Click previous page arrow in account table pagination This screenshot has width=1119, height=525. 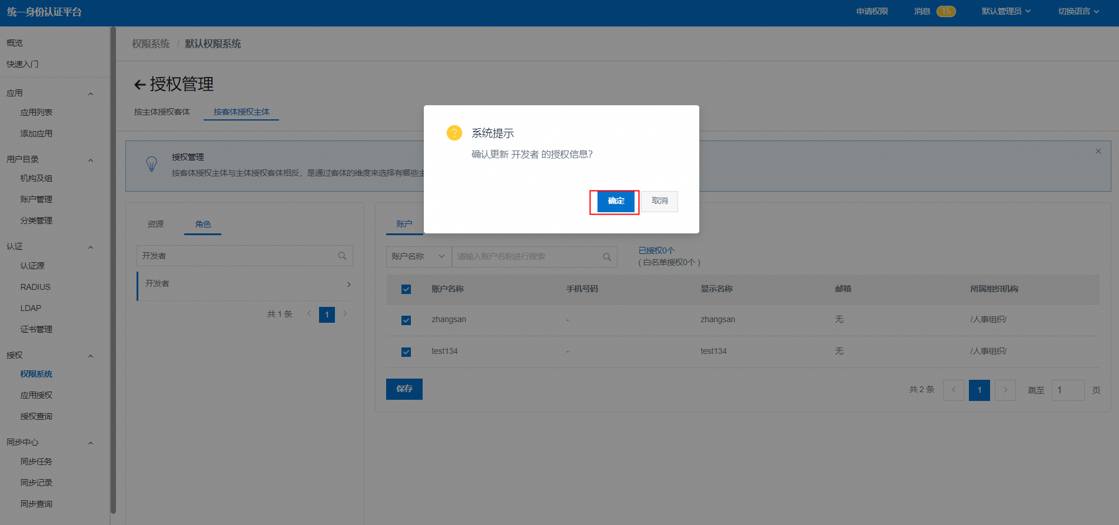(x=953, y=390)
